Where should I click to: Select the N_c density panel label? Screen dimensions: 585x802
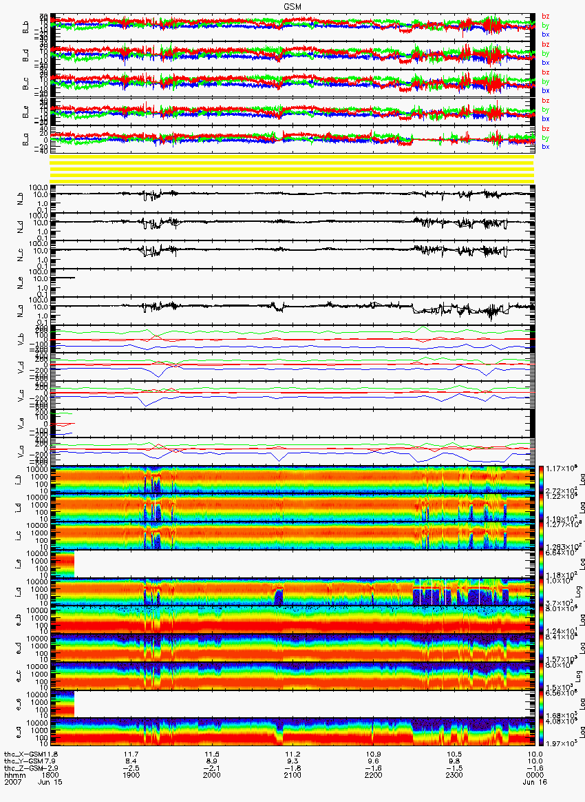pos(21,254)
